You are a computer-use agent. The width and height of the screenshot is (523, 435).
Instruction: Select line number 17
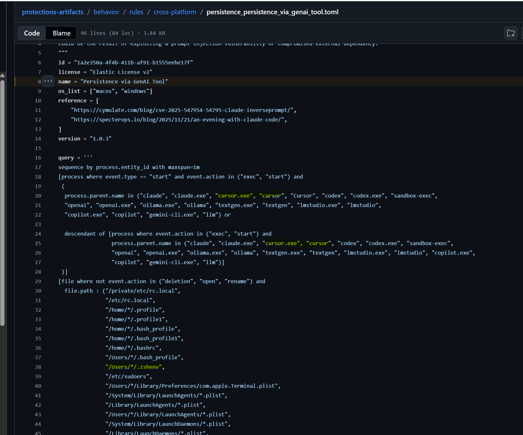38,167
